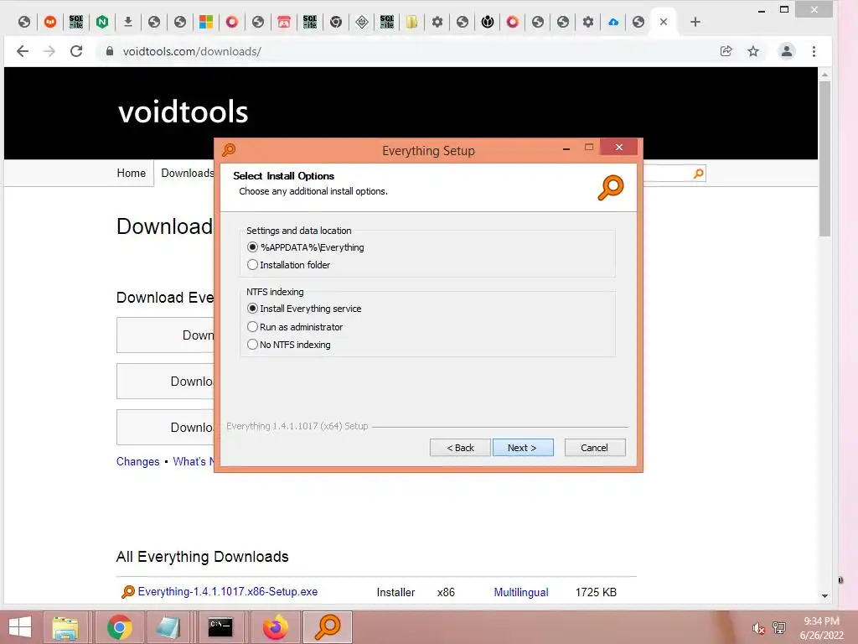
Task: Click the address bar showing voidtools.com/downloads/
Action: (192, 51)
